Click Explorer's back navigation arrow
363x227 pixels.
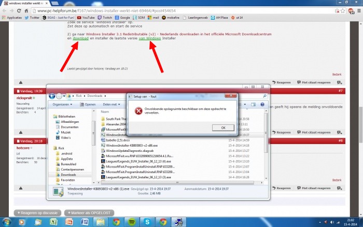[52, 96]
